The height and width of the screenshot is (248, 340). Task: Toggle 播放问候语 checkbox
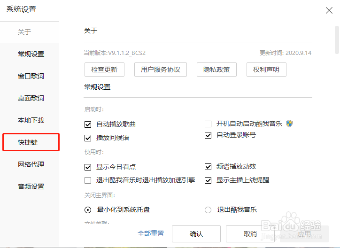coord(88,138)
